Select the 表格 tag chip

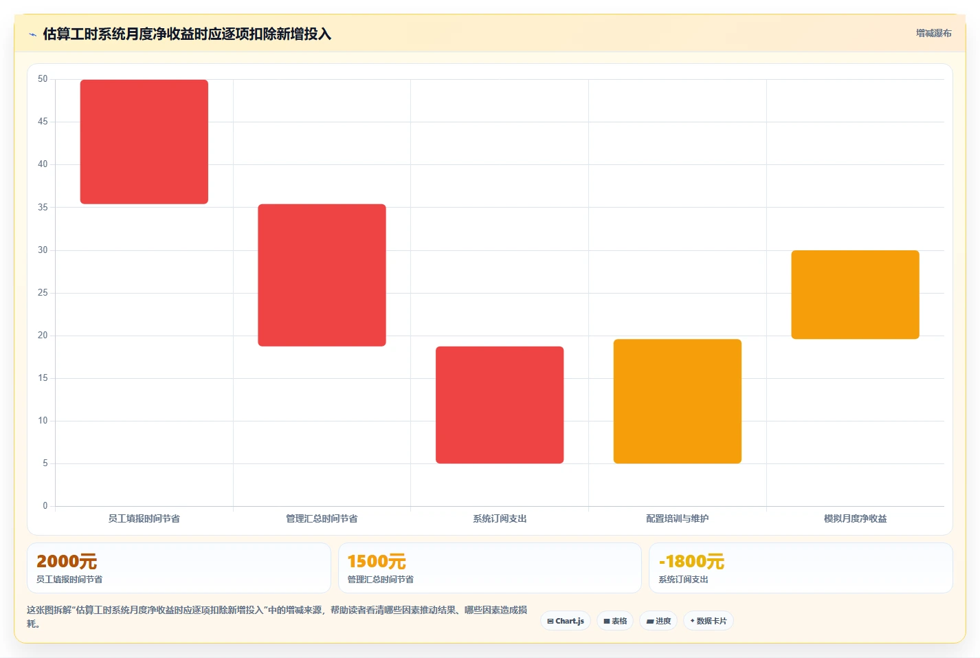tap(615, 621)
